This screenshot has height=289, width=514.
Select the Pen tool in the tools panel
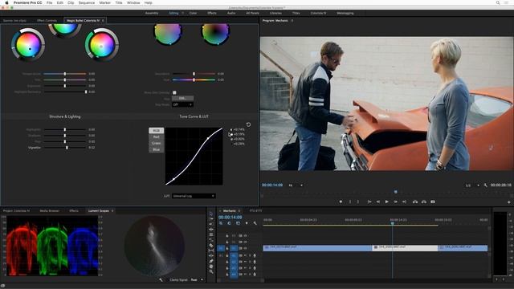(x=211, y=261)
